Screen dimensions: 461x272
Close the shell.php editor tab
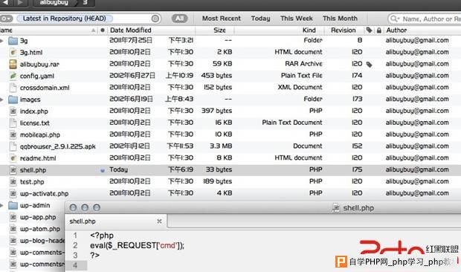(x=159, y=221)
